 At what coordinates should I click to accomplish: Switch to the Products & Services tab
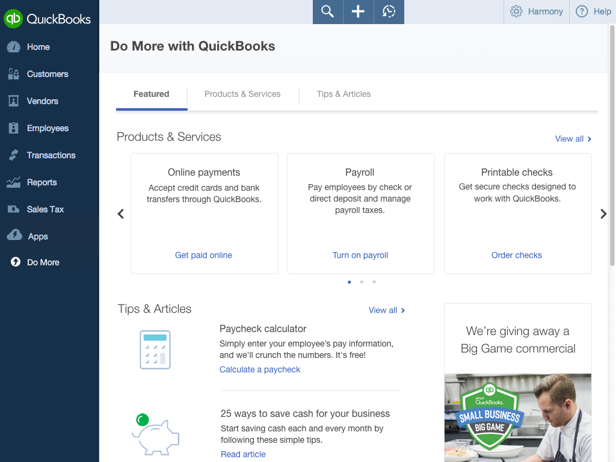click(x=242, y=94)
